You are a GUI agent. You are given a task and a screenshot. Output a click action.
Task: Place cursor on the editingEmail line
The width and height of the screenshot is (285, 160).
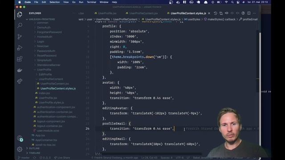tap(116, 139)
